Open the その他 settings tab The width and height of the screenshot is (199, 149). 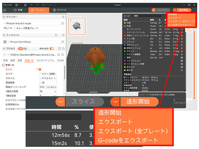60,60
